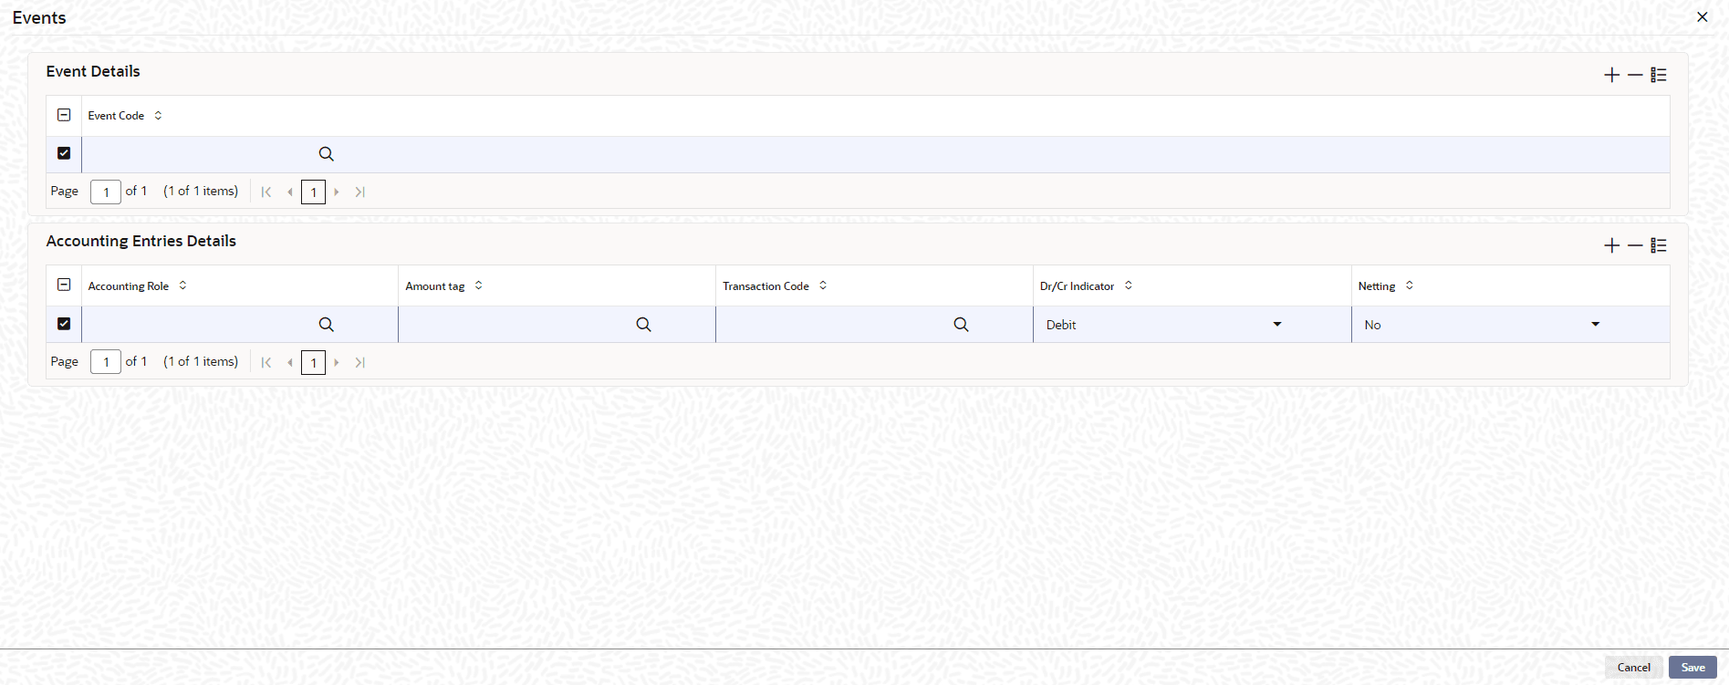Save the Events settings
1729x685 pixels.
pos(1693,668)
